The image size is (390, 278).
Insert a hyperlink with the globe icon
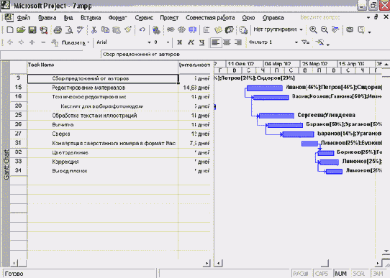coord(156,30)
